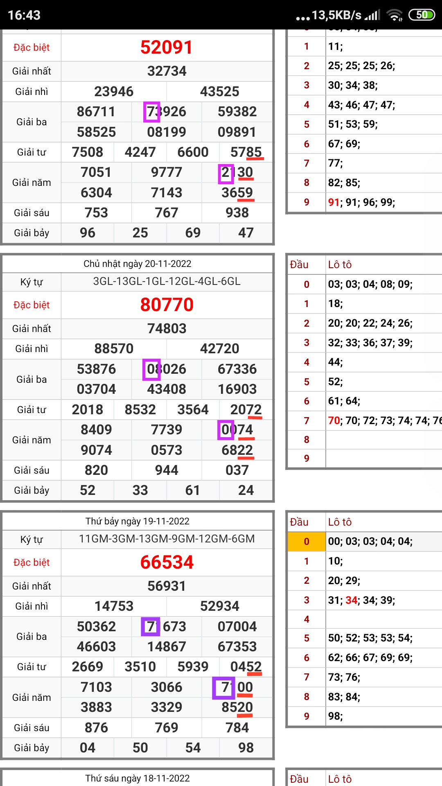Viewport: 442px width, 786px height.
Task: Select second prize number 42720
Action: (219, 349)
